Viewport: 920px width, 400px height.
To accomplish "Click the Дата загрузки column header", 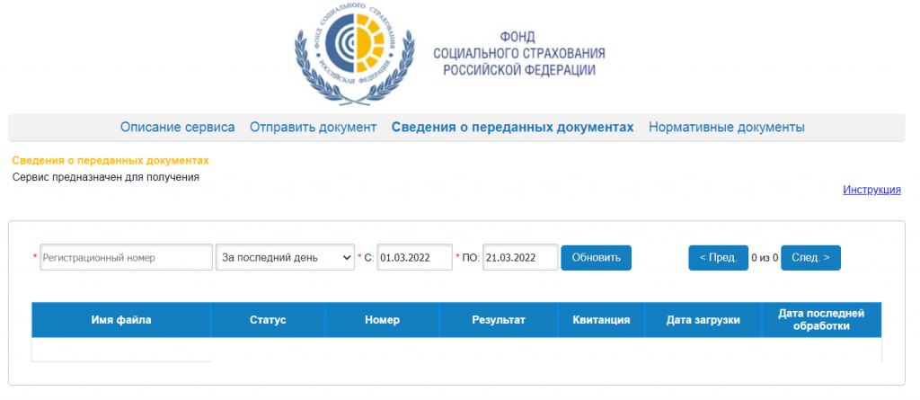I will tap(703, 320).
